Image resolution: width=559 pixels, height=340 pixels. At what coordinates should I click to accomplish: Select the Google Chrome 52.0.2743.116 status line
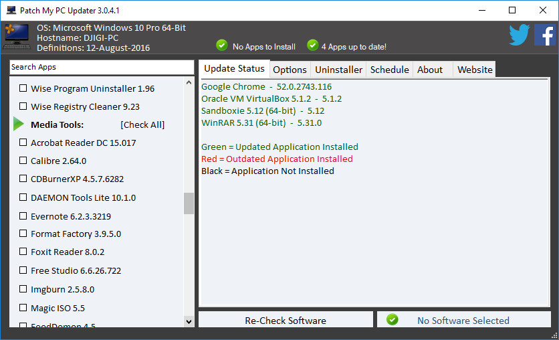pyautogui.click(x=266, y=87)
